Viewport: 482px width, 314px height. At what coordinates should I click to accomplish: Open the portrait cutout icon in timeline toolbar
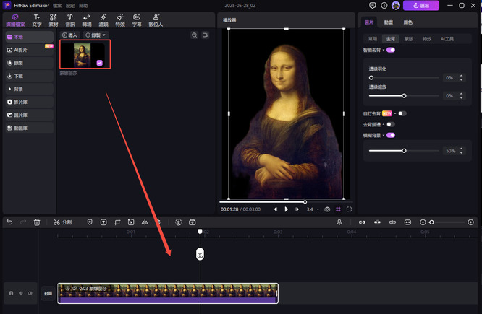click(178, 222)
